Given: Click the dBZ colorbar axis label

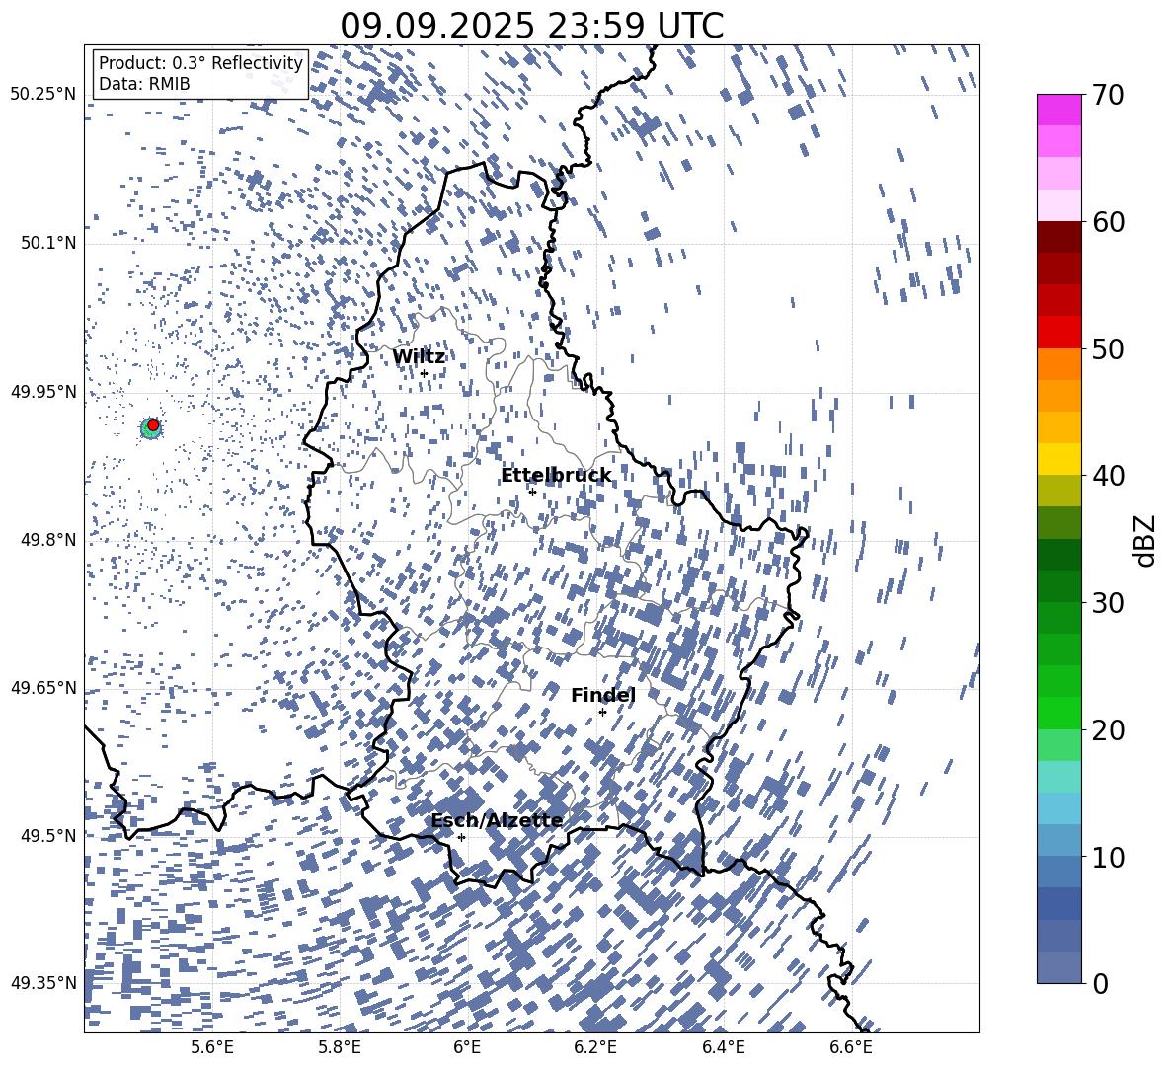Looking at the screenshot, I should [x=1146, y=540].
